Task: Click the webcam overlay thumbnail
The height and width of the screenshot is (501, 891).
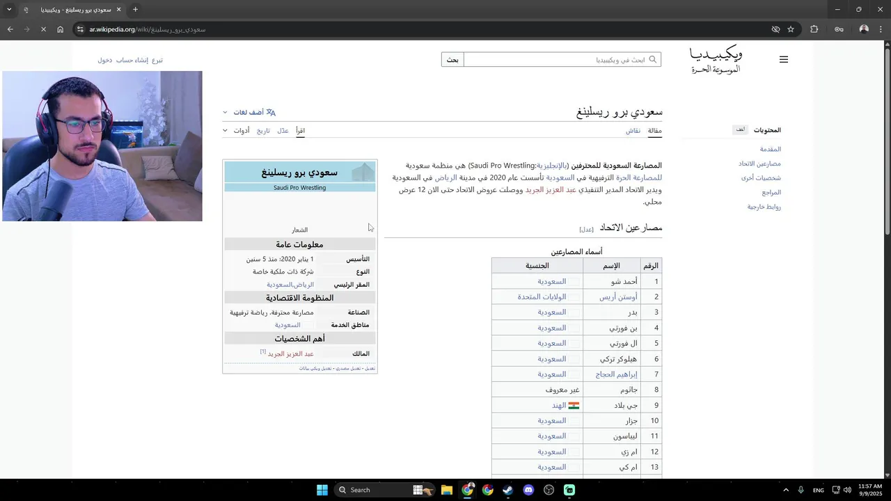Action: point(102,146)
